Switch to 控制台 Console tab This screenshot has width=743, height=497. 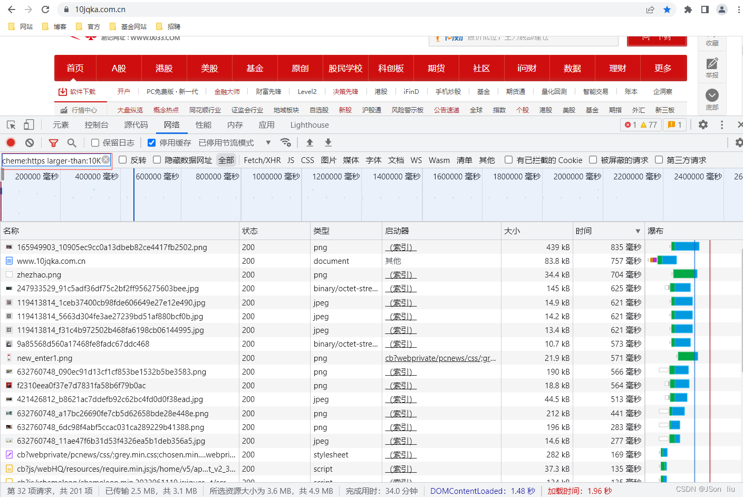97,125
